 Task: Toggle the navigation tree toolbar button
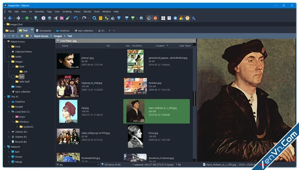(107, 18)
